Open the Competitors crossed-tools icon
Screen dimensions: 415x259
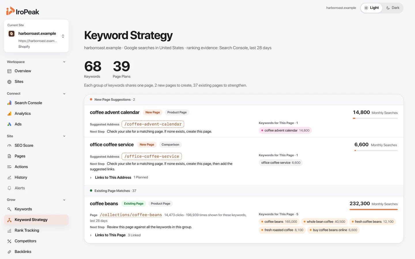(x=9, y=241)
